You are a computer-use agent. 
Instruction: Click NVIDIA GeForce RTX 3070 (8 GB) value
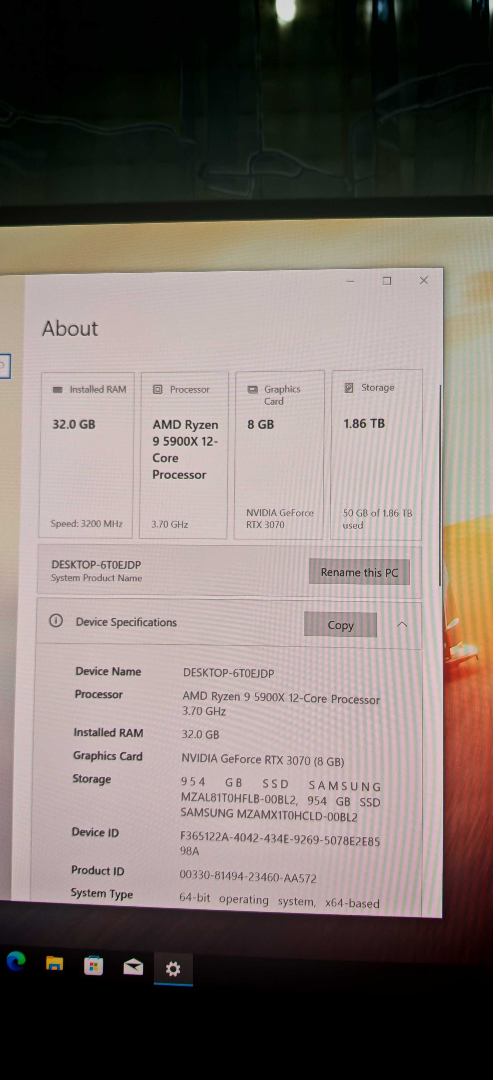point(263,760)
